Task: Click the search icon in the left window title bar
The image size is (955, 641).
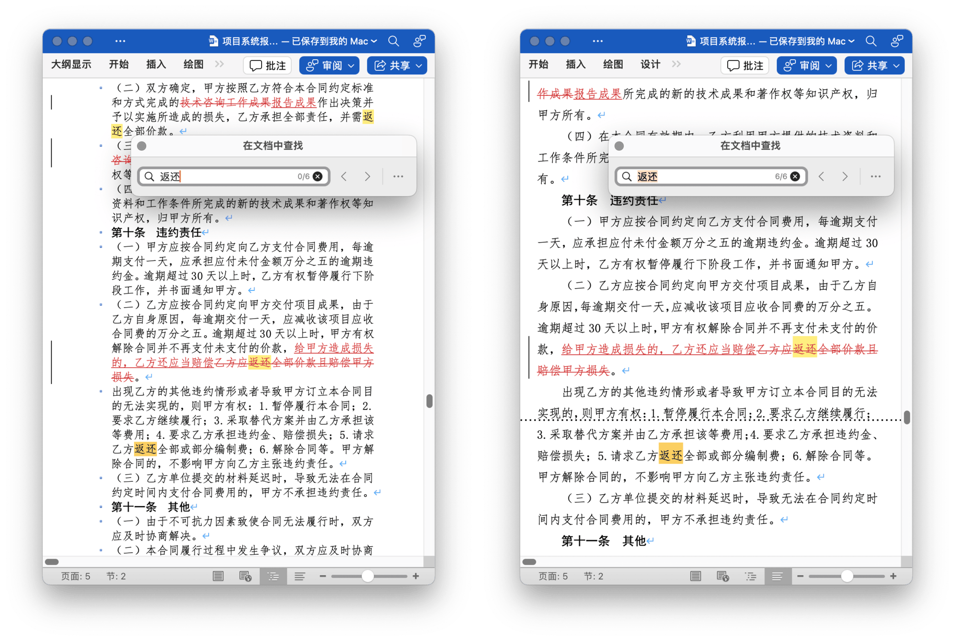Action: click(x=393, y=41)
